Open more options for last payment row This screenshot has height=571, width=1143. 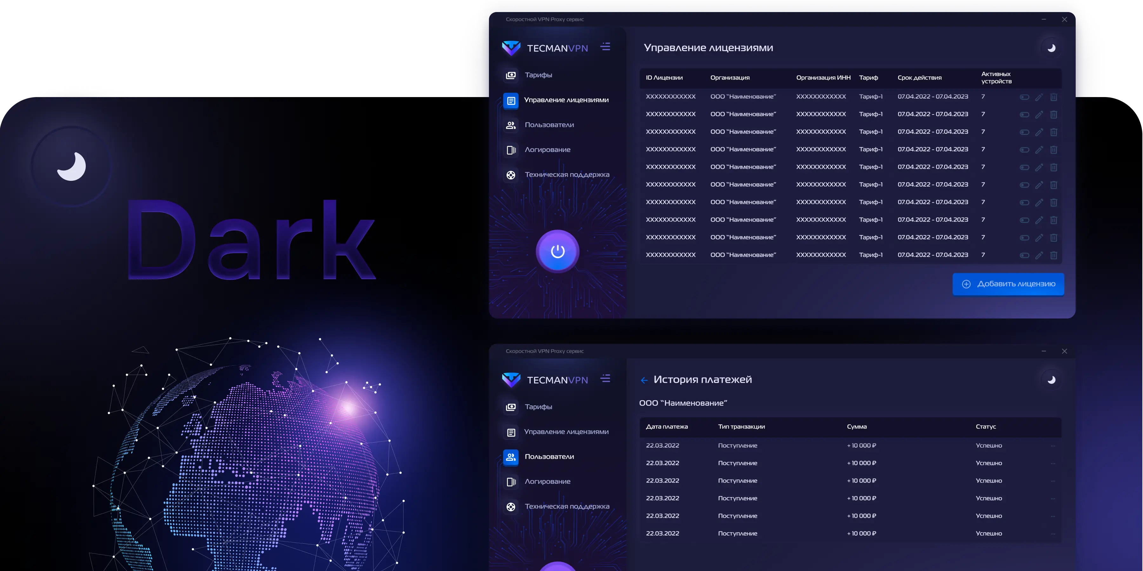pyautogui.click(x=1053, y=534)
